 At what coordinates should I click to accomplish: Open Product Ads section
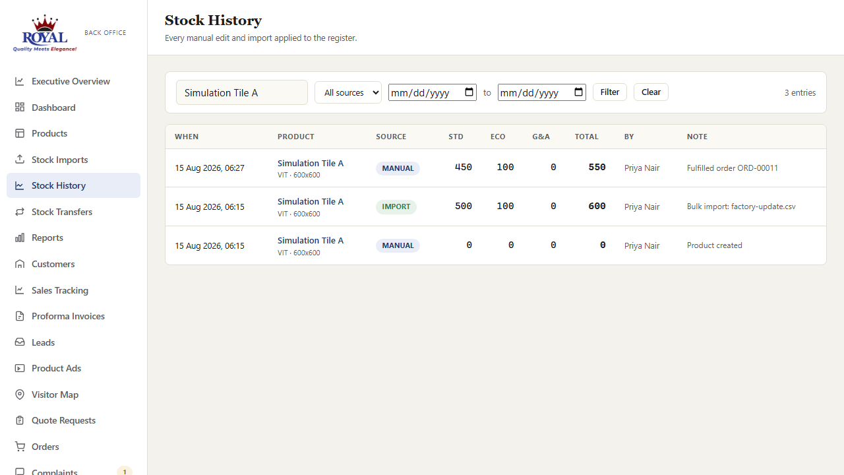[73, 368]
